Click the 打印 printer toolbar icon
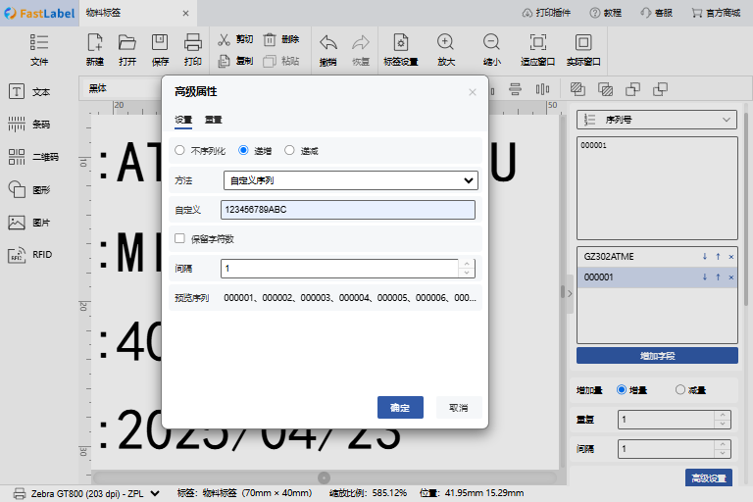This screenshot has height=502, width=753. [192, 42]
